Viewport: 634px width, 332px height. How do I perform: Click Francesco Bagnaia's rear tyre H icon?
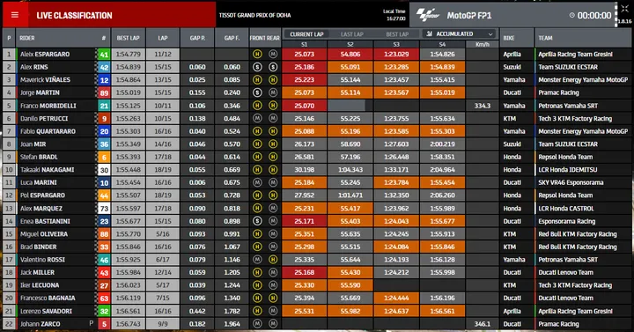273,298
